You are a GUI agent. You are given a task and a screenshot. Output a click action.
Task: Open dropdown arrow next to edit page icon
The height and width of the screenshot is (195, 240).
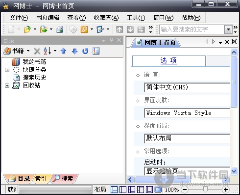click(108, 29)
